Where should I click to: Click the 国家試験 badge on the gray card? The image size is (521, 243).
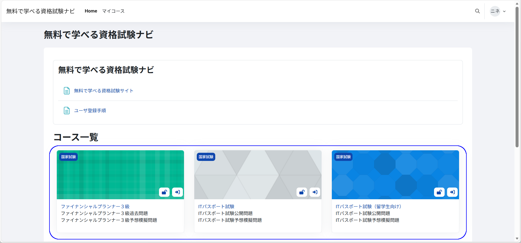click(x=206, y=157)
